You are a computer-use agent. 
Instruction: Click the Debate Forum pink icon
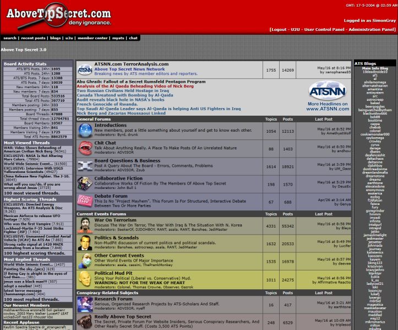pyautogui.click(x=85, y=201)
